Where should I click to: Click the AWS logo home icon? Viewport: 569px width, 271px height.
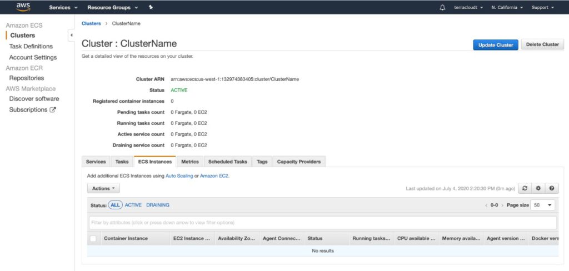pyautogui.click(x=23, y=7)
